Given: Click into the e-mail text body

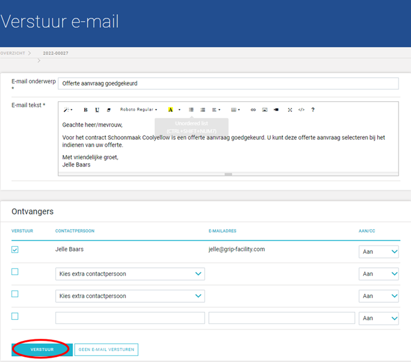Looking at the screenshot, I should [228, 145].
